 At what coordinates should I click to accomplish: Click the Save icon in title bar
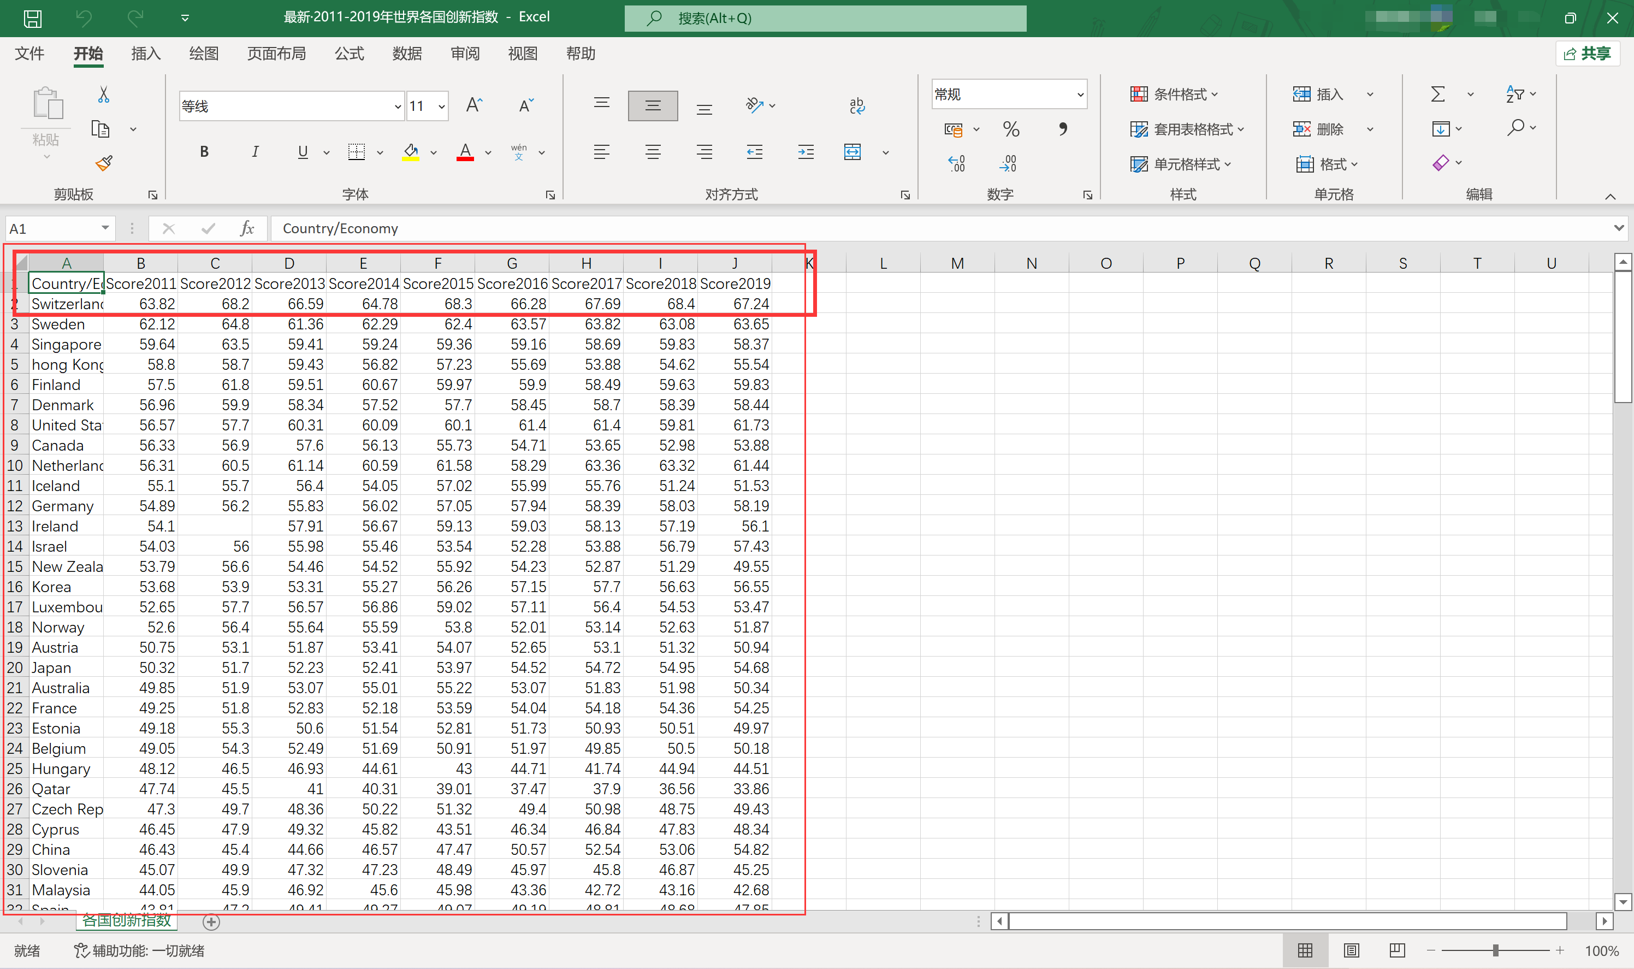(x=33, y=17)
